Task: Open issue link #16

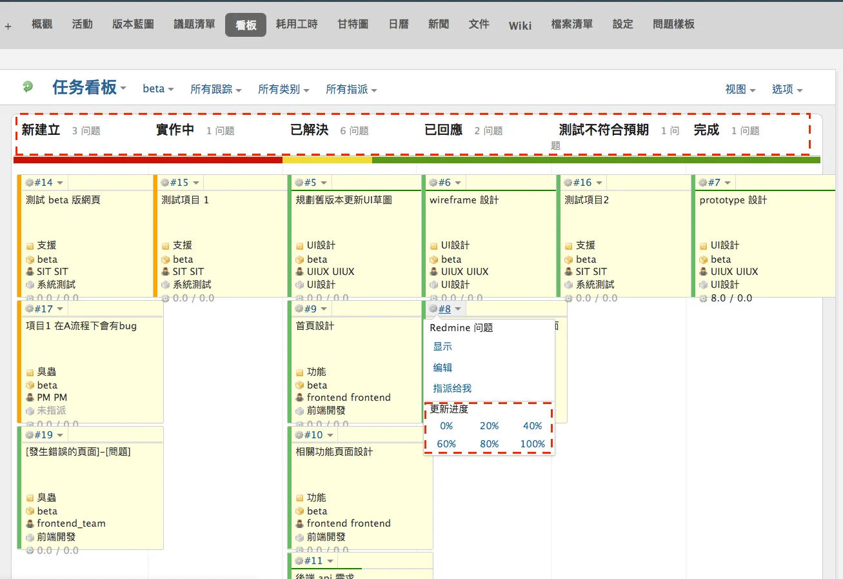Action: click(x=582, y=183)
